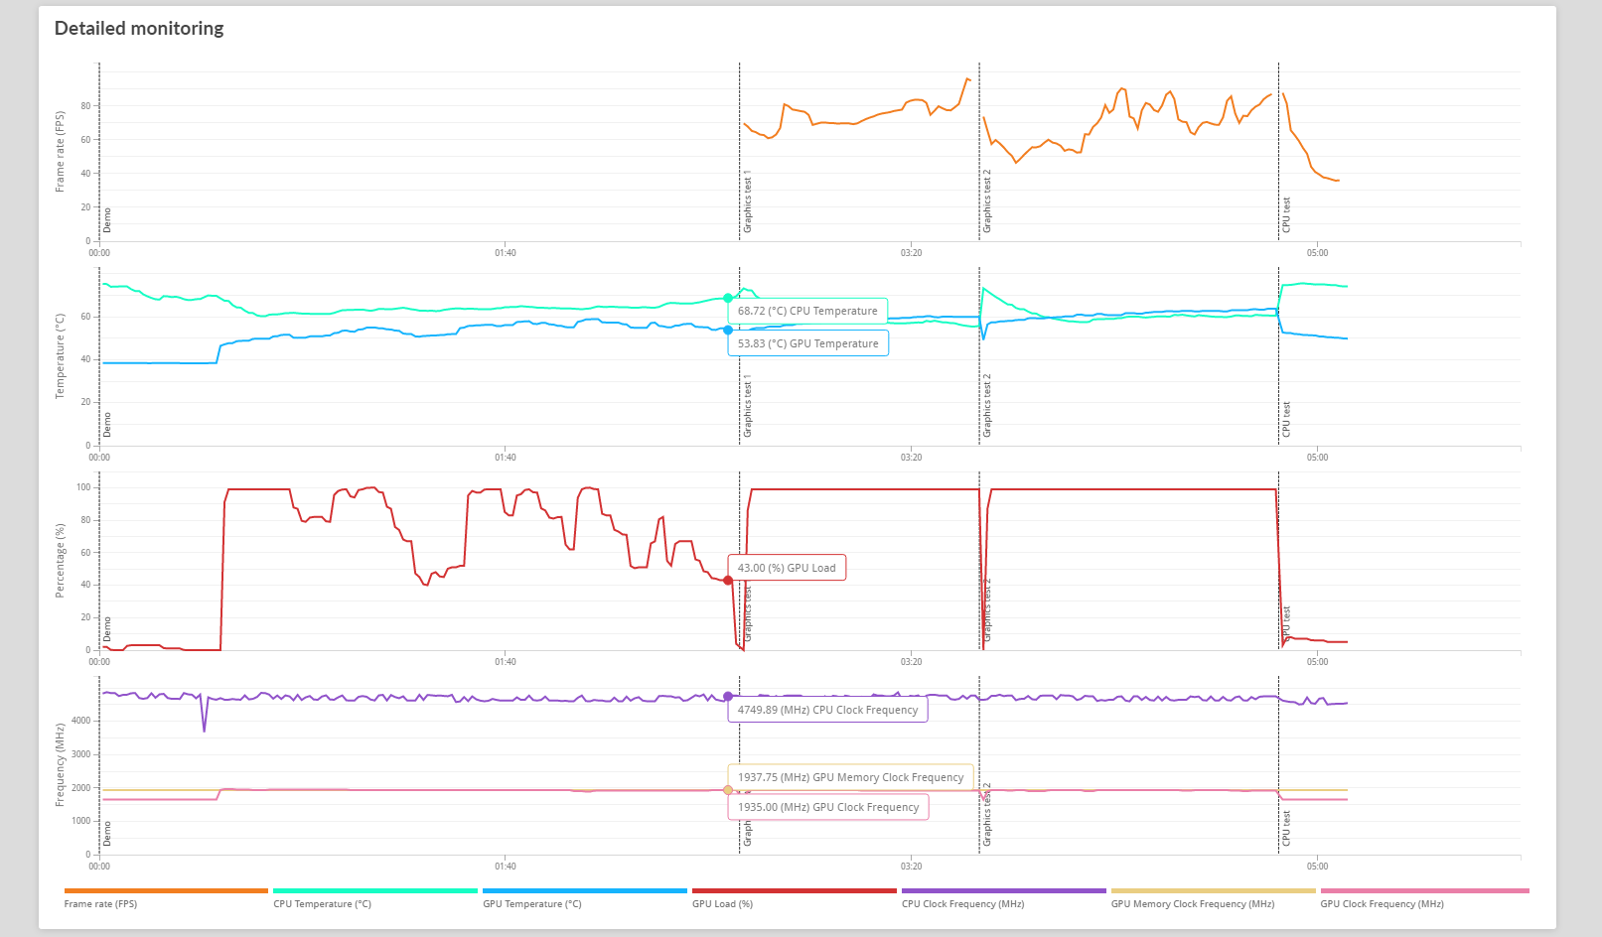Click 00:00 time label under frequency chart
Screen dimensions: 1602x937
point(99,867)
